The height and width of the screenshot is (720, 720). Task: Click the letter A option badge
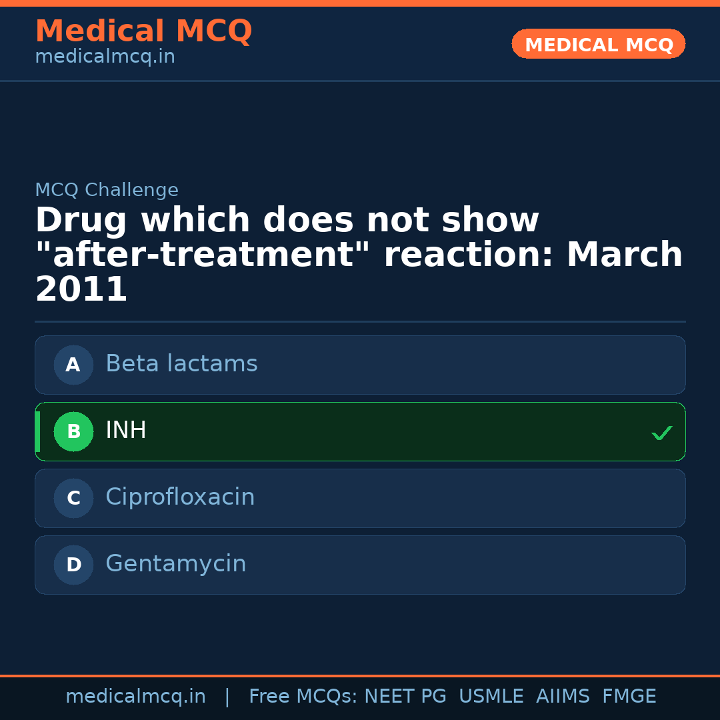click(x=73, y=365)
